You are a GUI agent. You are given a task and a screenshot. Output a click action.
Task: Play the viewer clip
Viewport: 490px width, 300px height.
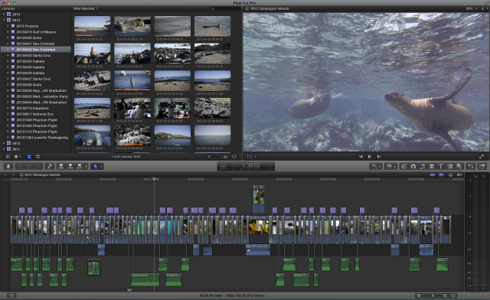pyautogui.click(x=370, y=157)
